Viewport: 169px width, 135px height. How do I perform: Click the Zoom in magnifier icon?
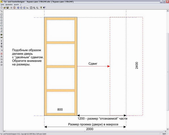click(x=34, y=8)
